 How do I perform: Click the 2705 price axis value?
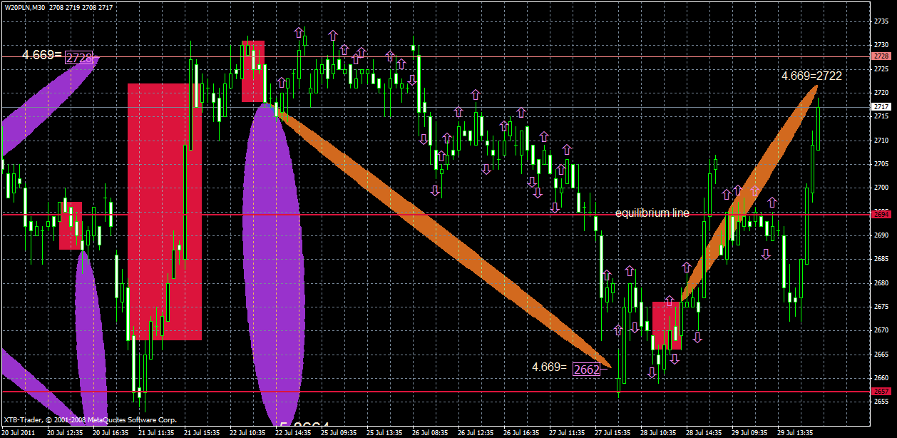click(881, 163)
